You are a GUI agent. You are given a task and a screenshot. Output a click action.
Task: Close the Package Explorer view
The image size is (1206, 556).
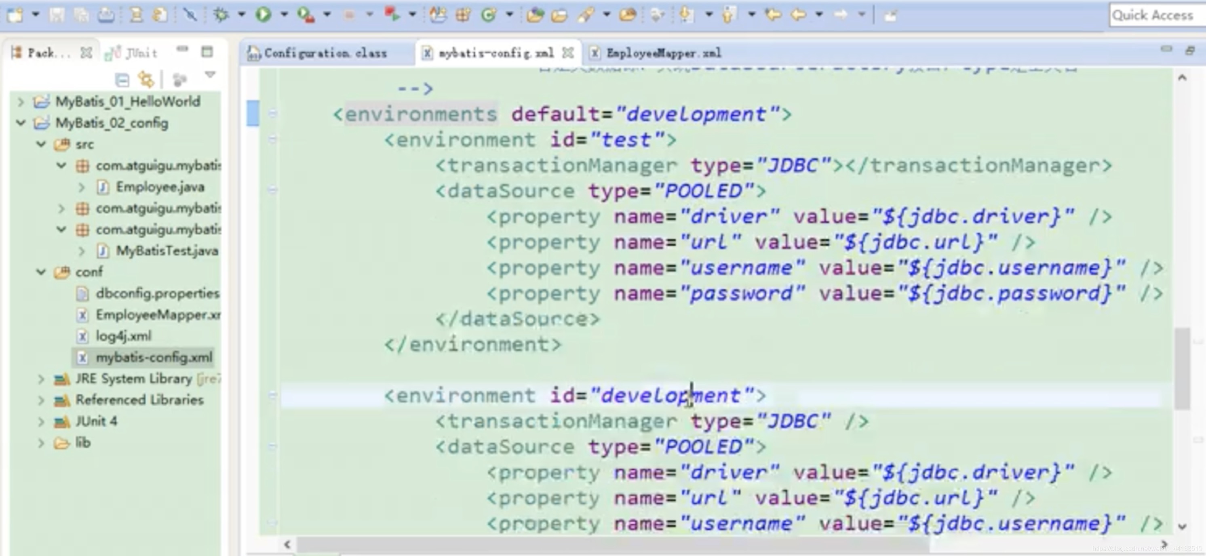pyautogui.click(x=86, y=53)
